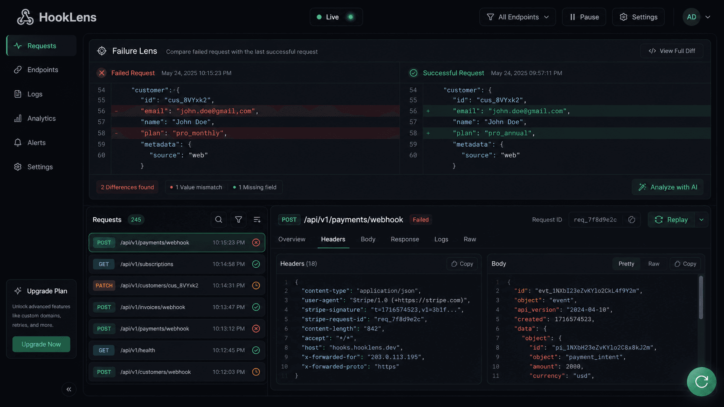Screen dimensions: 724x407
Task: Open the requests filter funnel icon
Action: pos(239,220)
